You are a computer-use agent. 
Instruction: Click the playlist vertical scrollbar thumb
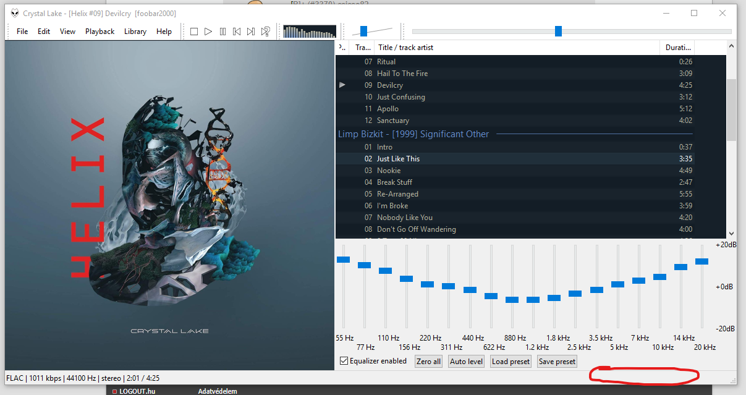point(732,110)
